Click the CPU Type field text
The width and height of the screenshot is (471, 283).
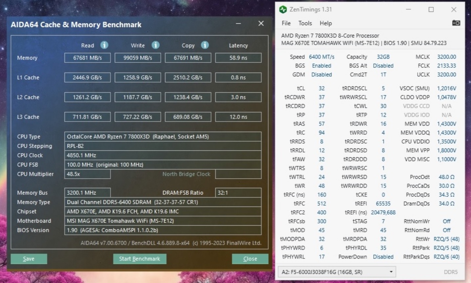163,137
